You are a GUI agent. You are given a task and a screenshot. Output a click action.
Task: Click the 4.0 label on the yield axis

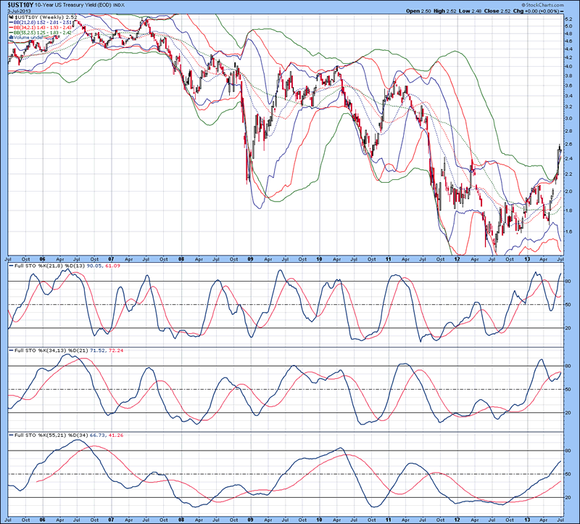pos(568,67)
